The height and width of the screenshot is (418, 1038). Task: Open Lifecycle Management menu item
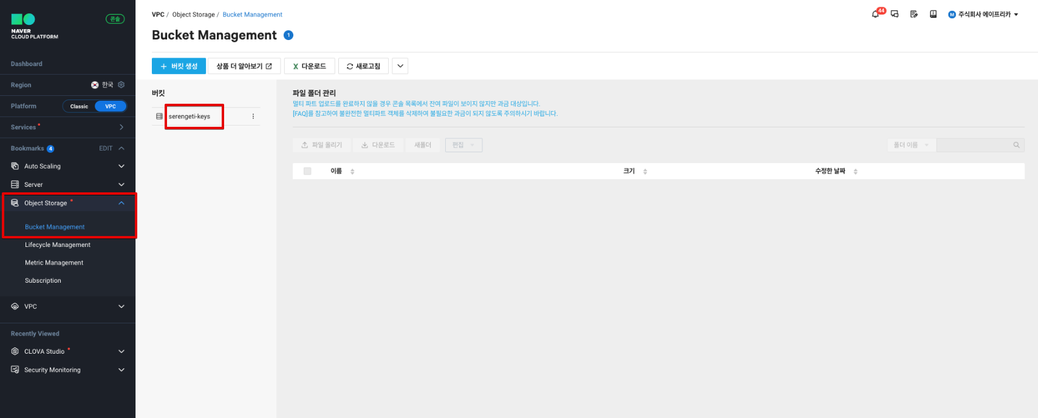(x=58, y=245)
